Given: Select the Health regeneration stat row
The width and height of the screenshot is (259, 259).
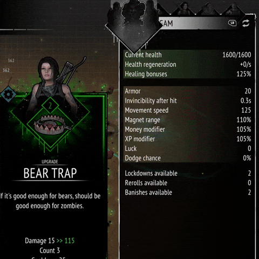Looking at the screenshot, I should click(x=188, y=64).
